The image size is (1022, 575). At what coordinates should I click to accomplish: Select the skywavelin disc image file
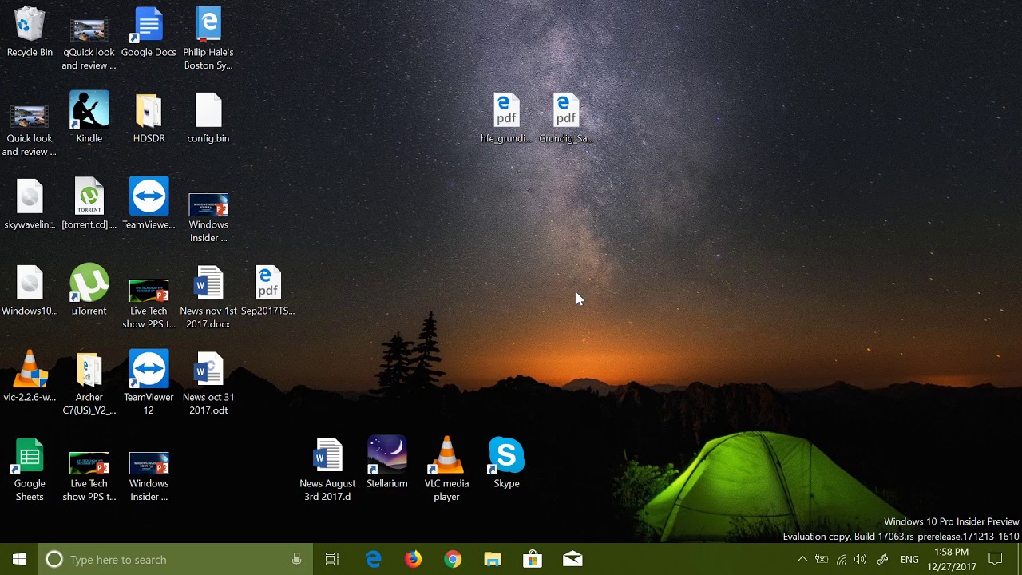click(30, 204)
